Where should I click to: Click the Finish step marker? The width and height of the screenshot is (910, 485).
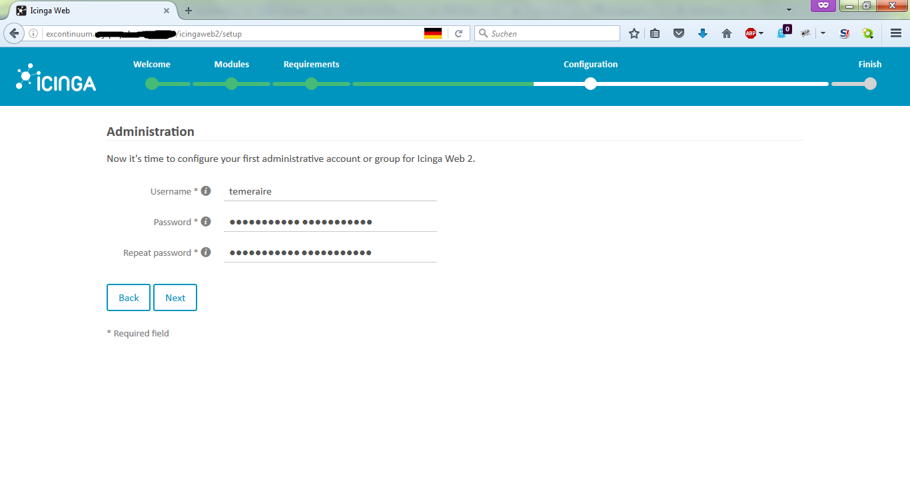870,84
